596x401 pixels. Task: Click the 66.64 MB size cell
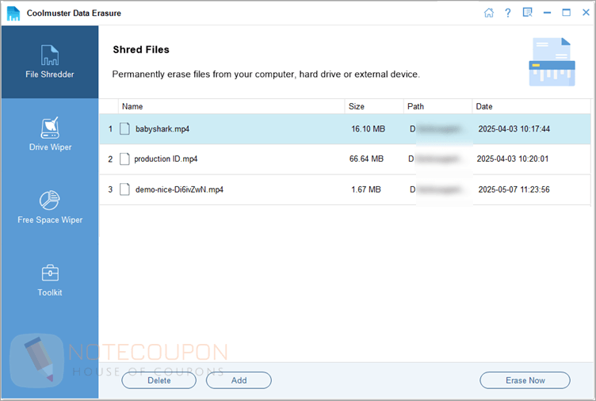coord(366,158)
